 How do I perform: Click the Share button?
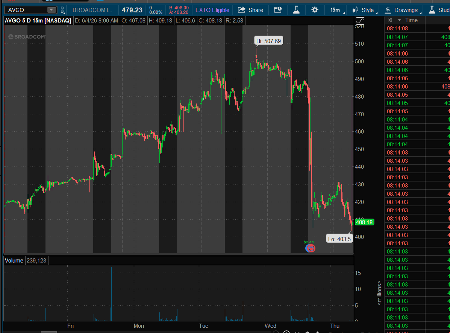click(x=250, y=10)
